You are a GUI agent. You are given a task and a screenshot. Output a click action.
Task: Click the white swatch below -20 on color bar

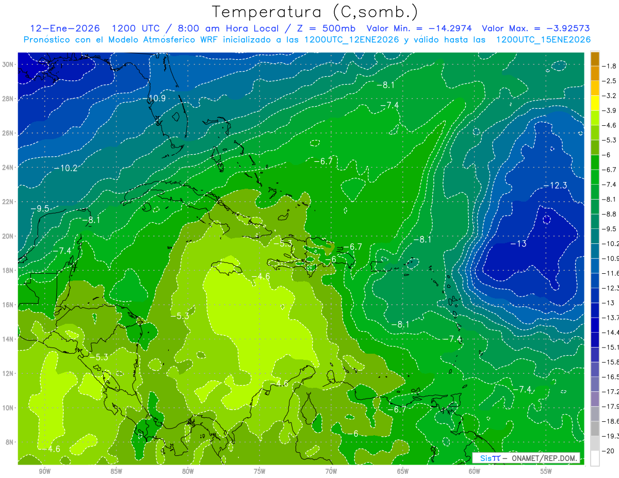(x=595, y=458)
